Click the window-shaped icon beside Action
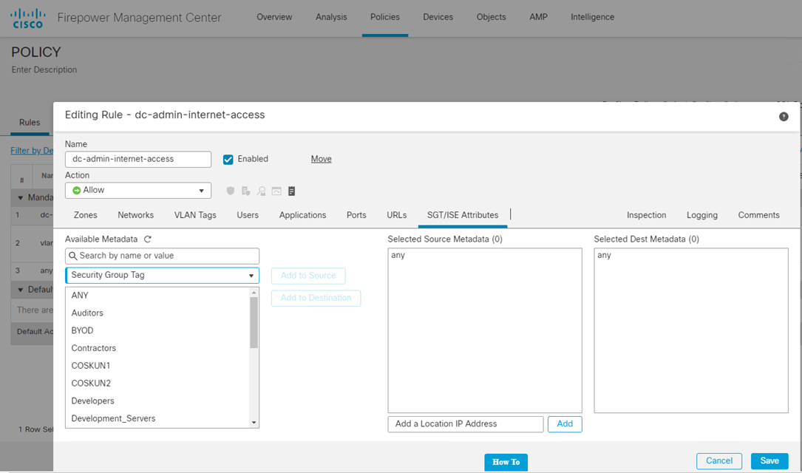This screenshot has height=473, width=802. point(276,191)
